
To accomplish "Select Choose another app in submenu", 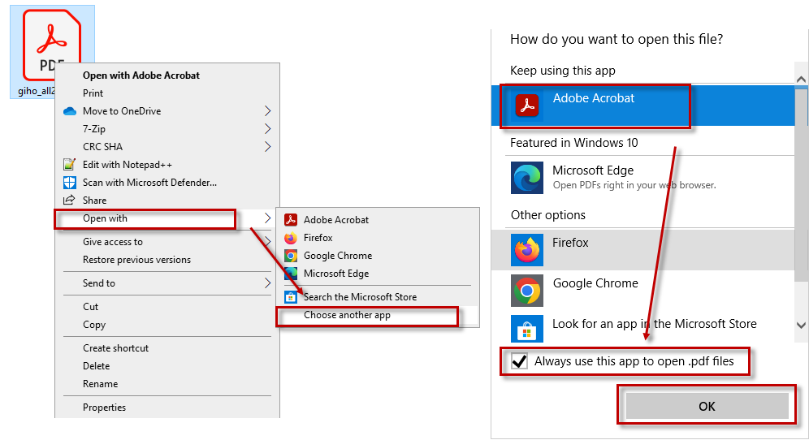I will point(378,315).
